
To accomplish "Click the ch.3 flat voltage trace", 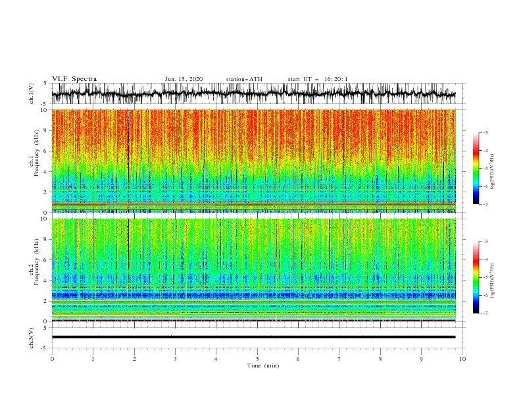I will point(253,337).
